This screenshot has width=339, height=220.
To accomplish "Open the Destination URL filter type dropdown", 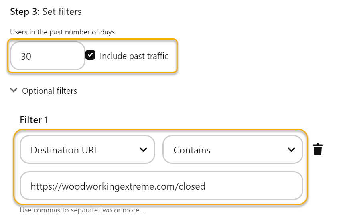I will point(87,150).
